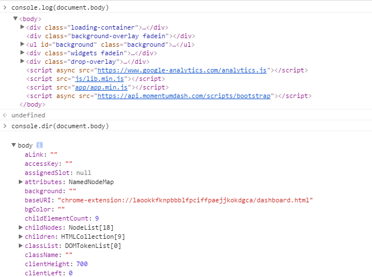372x277 pixels.
Task: Collapse the body object properties
Action: [x=14, y=145]
